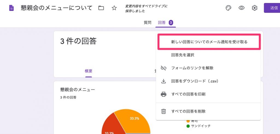Click the unlink form icon
Image resolution: width=280 pixels, height=134 pixels.
coord(164,68)
